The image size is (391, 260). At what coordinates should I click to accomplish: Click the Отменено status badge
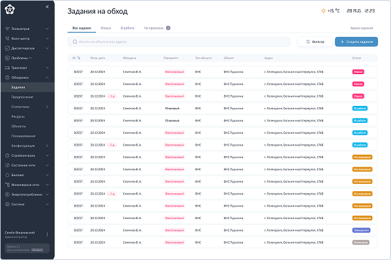360,242
